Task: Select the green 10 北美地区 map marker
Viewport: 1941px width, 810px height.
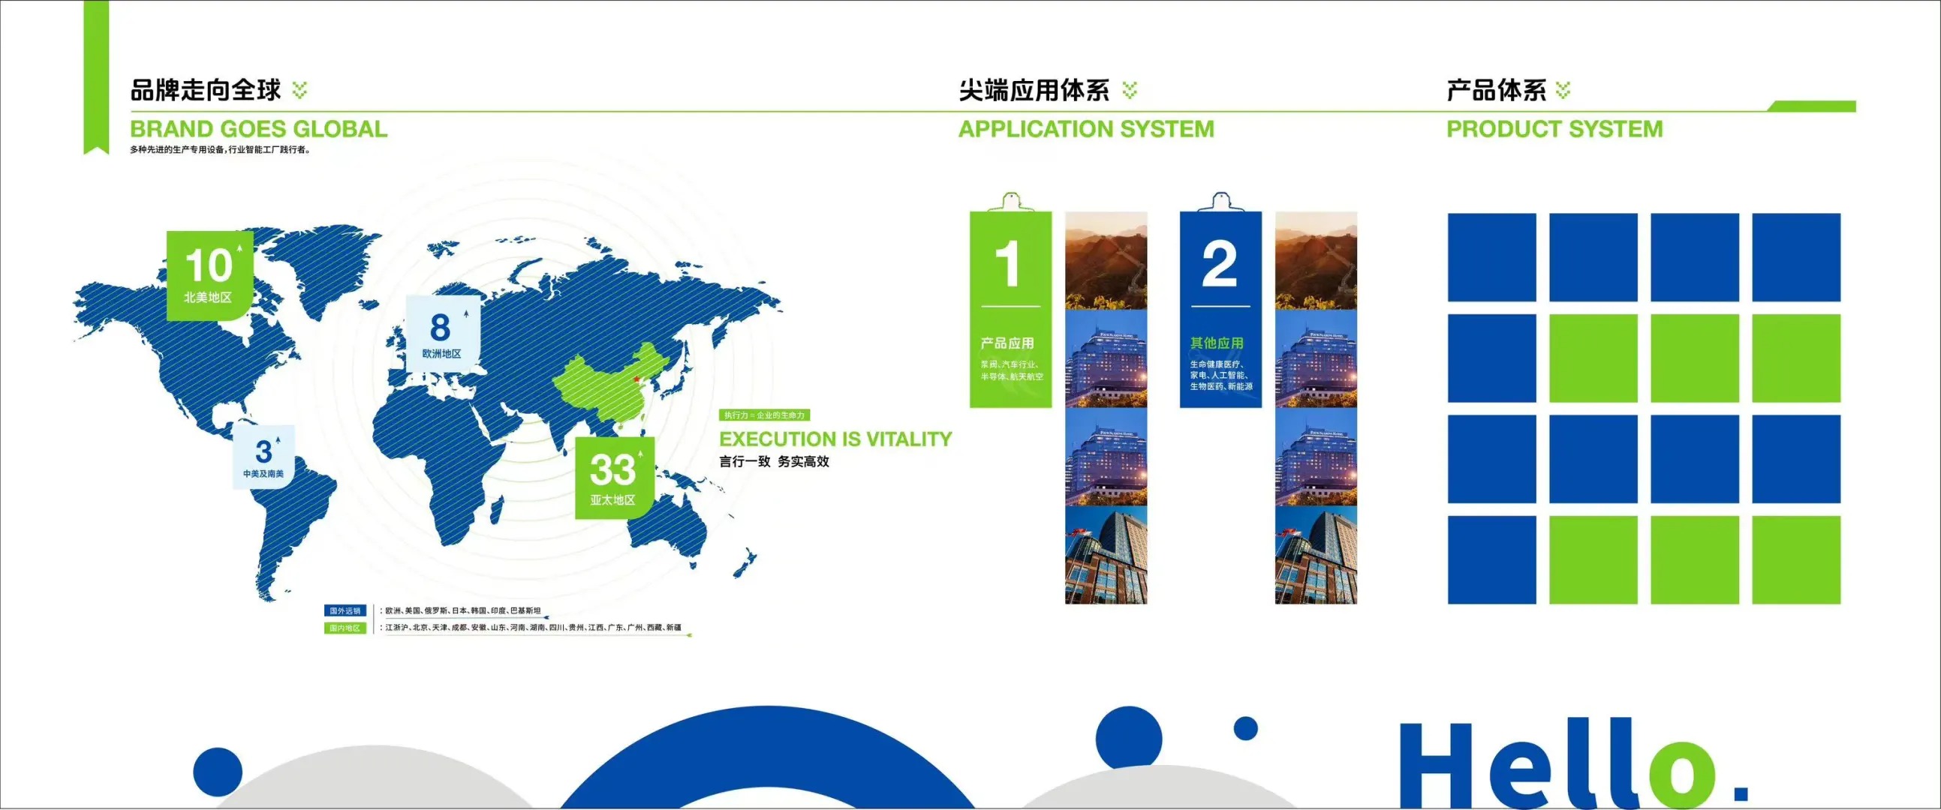Action: [209, 274]
